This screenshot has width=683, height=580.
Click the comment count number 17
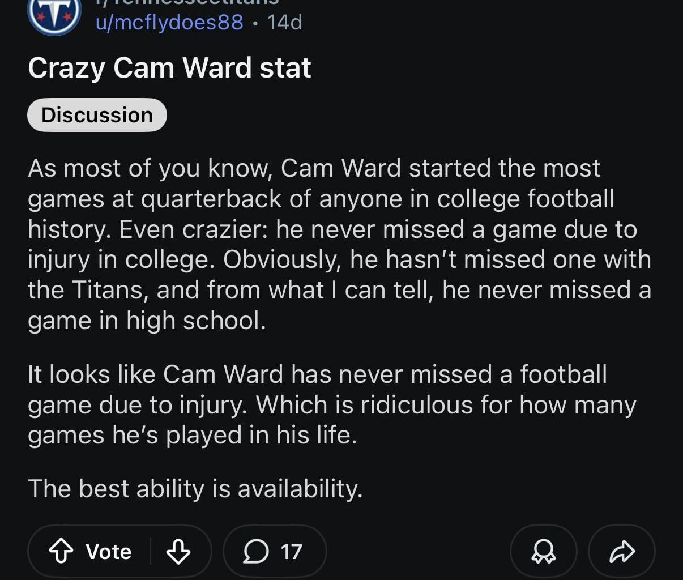coord(292,551)
